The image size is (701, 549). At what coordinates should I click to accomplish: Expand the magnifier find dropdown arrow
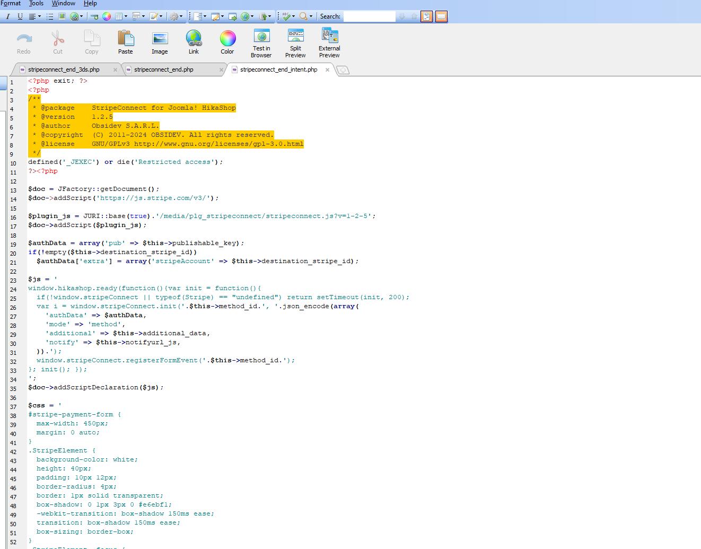click(311, 16)
